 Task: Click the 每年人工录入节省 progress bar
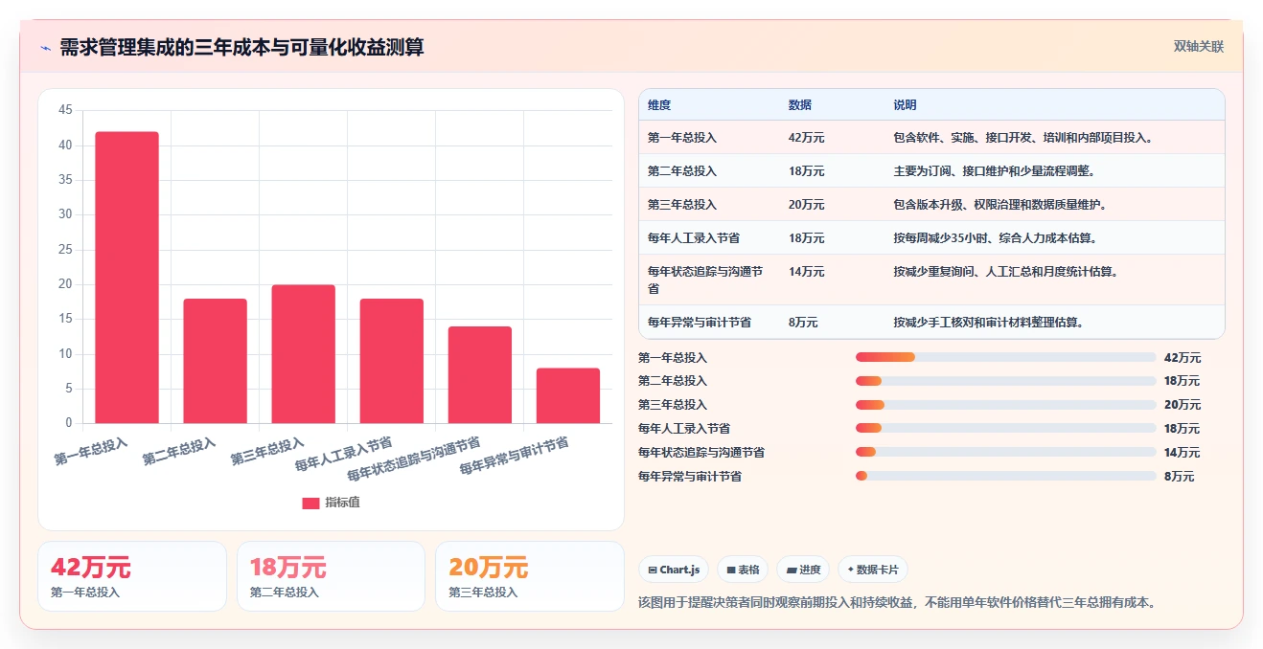[x=1005, y=428]
